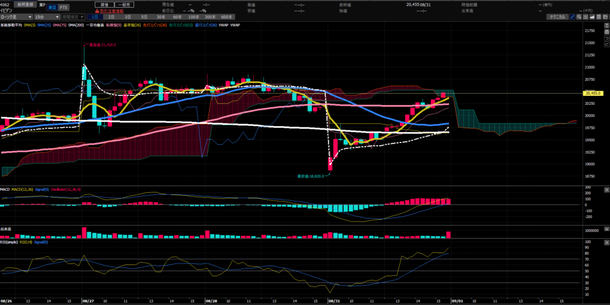Select the 1日 period range
The height and width of the screenshot is (305, 610).
(x=95, y=17)
